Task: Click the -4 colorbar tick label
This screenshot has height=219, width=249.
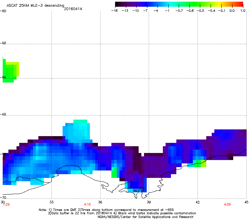Action: [156, 11]
